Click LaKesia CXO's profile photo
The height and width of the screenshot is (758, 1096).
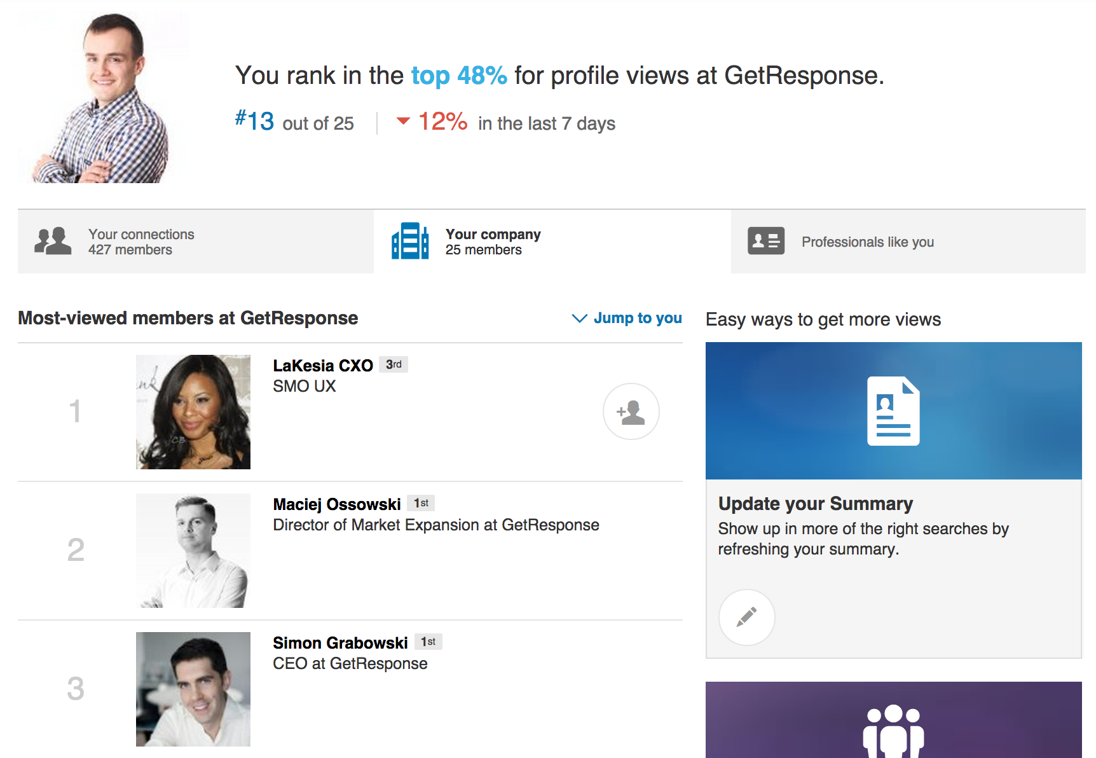pyautogui.click(x=193, y=412)
